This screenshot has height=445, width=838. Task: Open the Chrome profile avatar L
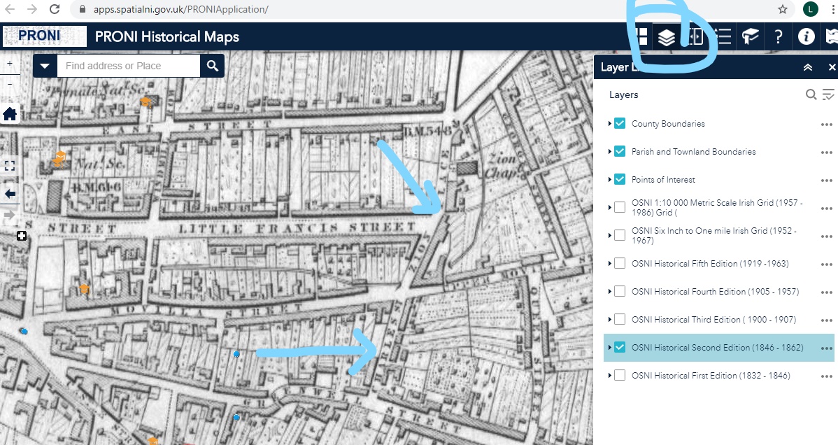pyautogui.click(x=810, y=9)
